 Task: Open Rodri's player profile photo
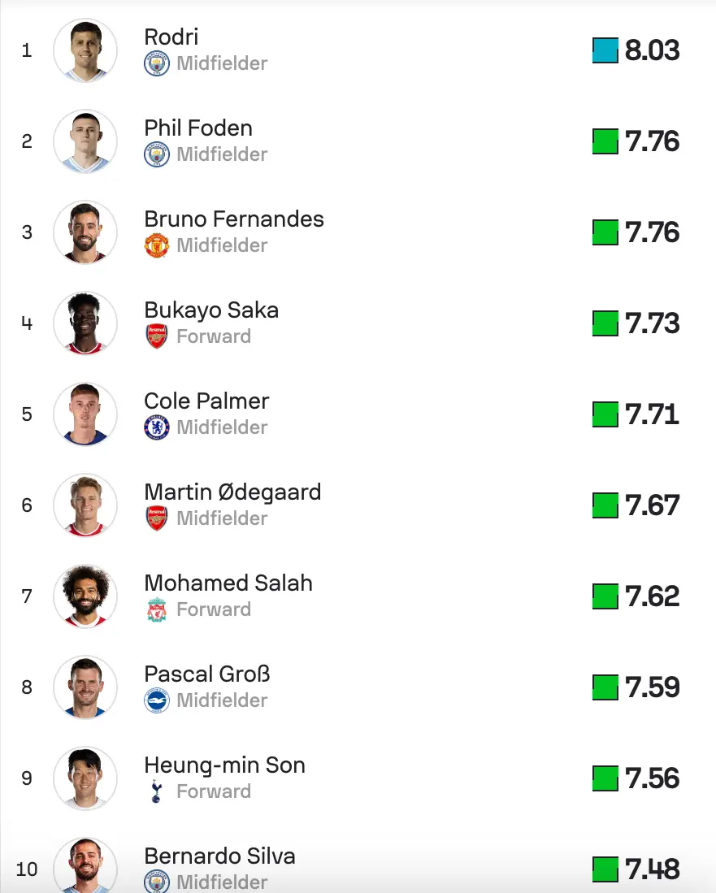pyautogui.click(x=85, y=50)
